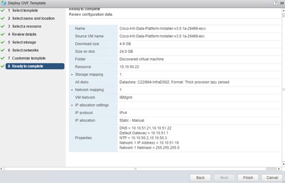
Task: Click the green checkmark beside Ready to complete
Action: (x=2, y=66)
